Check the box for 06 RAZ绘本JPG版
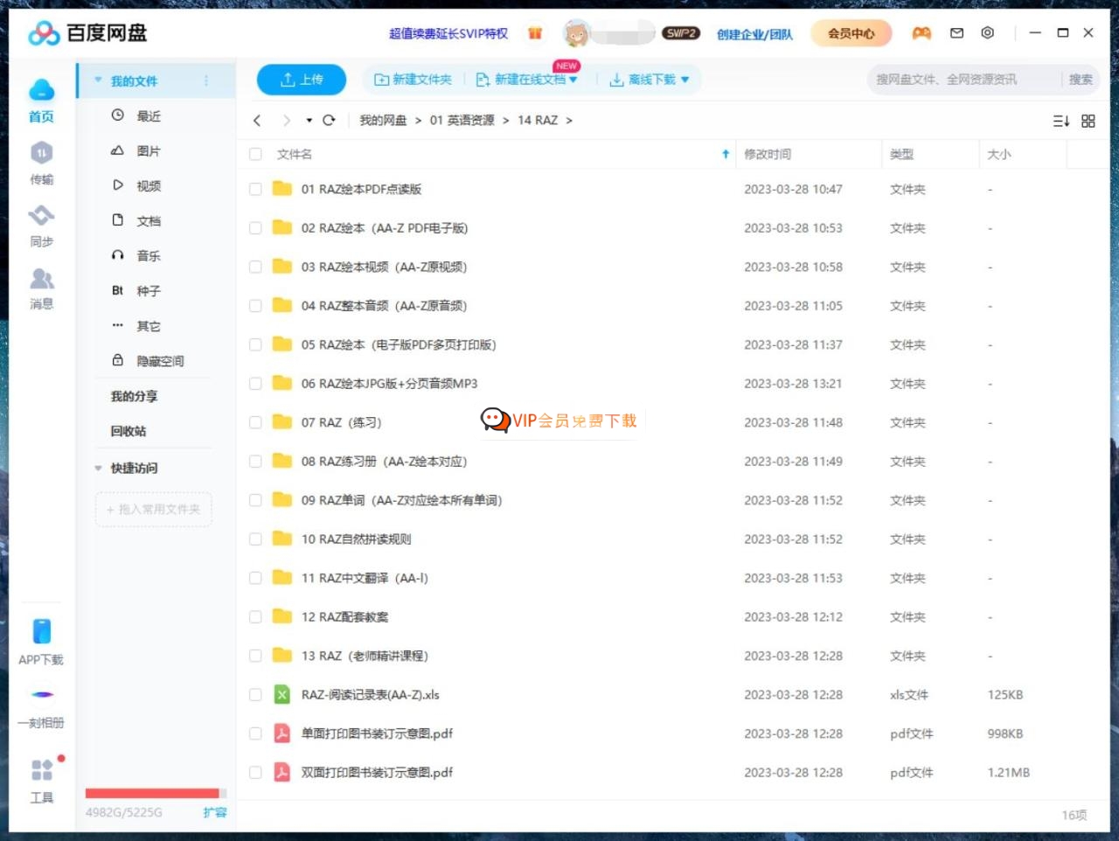1119x841 pixels. [x=255, y=384]
